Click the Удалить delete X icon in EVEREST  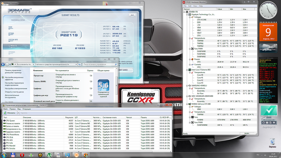coord(18,113)
